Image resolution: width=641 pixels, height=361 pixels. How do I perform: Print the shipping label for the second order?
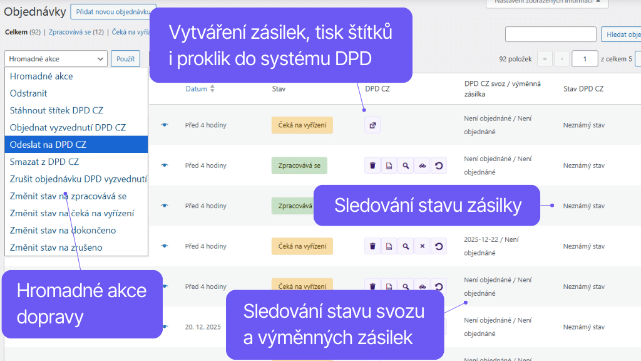tap(389, 165)
